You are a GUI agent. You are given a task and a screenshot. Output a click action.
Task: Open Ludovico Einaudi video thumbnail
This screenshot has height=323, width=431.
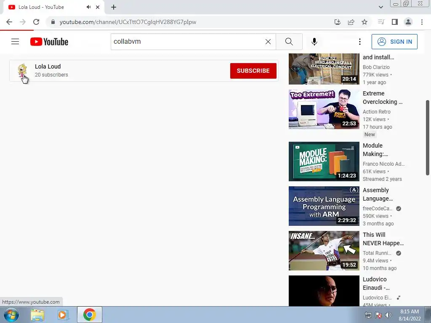tap(324, 291)
